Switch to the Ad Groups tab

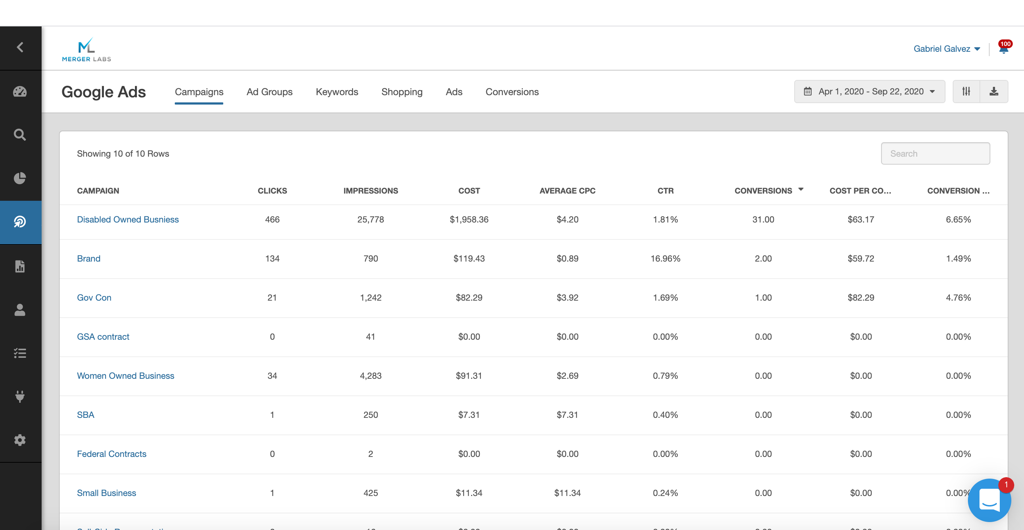point(270,92)
